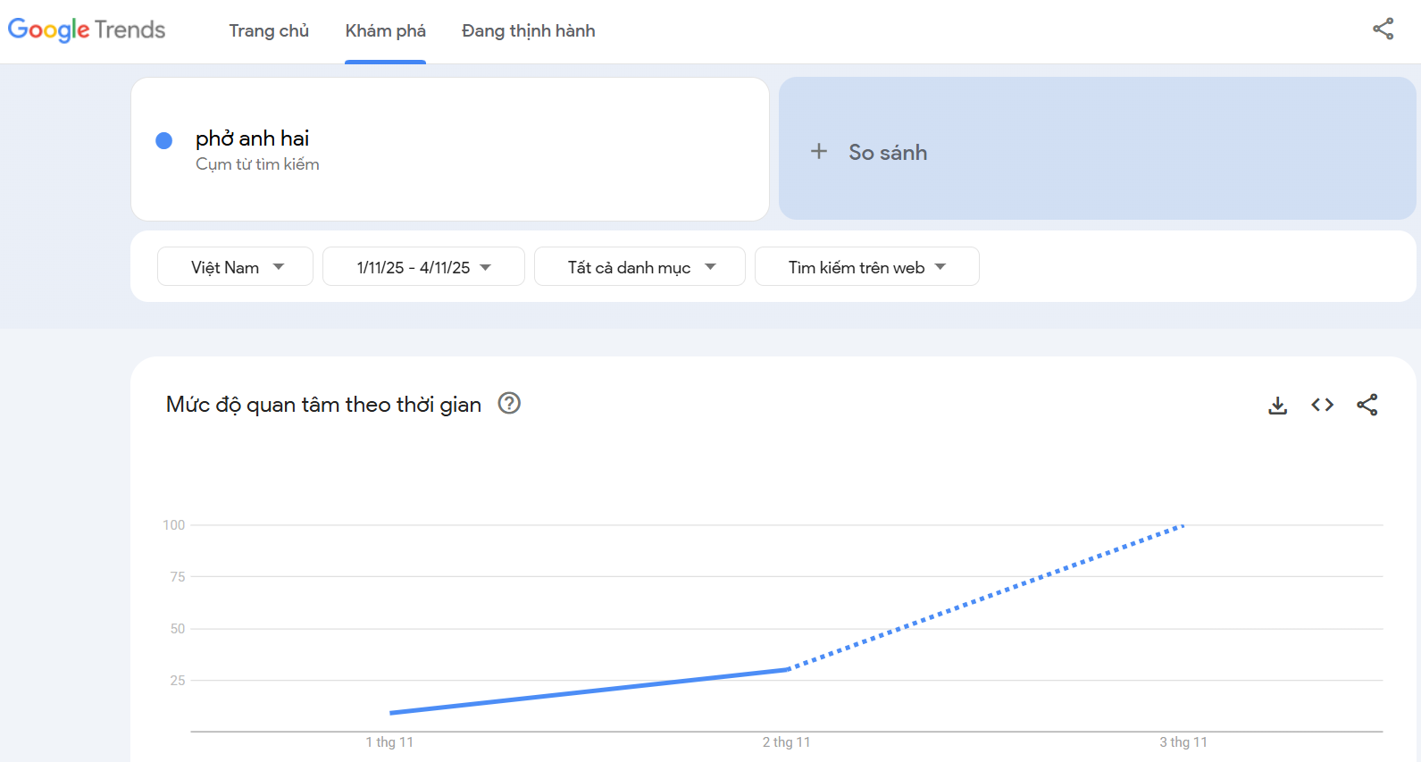The height and width of the screenshot is (762, 1421).
Task: Click the blue dot beside phở anh hai
Action: (x=164, y=140)
